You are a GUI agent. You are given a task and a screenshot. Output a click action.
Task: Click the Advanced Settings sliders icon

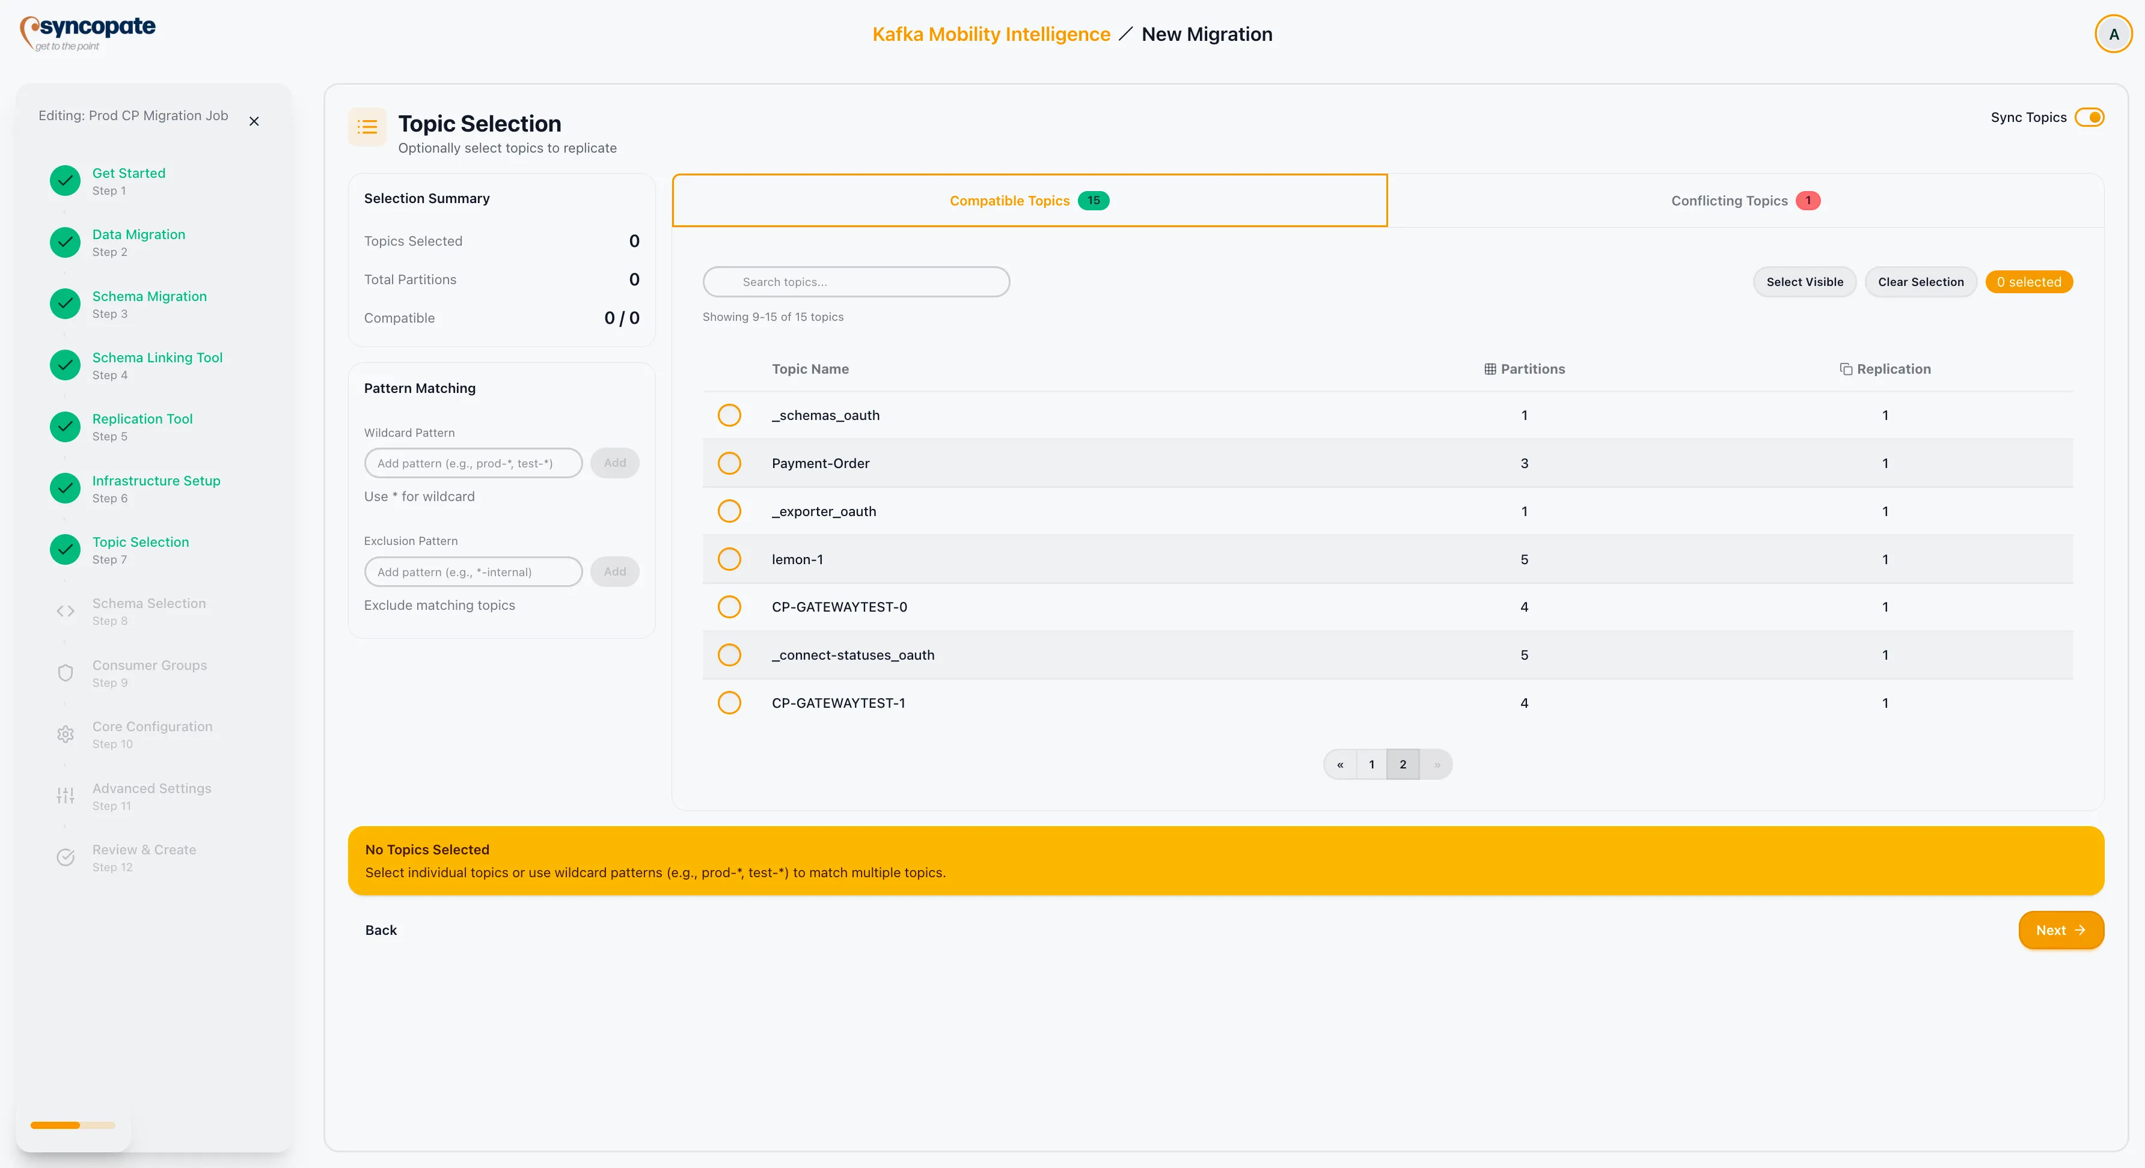pyautogui.click(x=65, y=796)
